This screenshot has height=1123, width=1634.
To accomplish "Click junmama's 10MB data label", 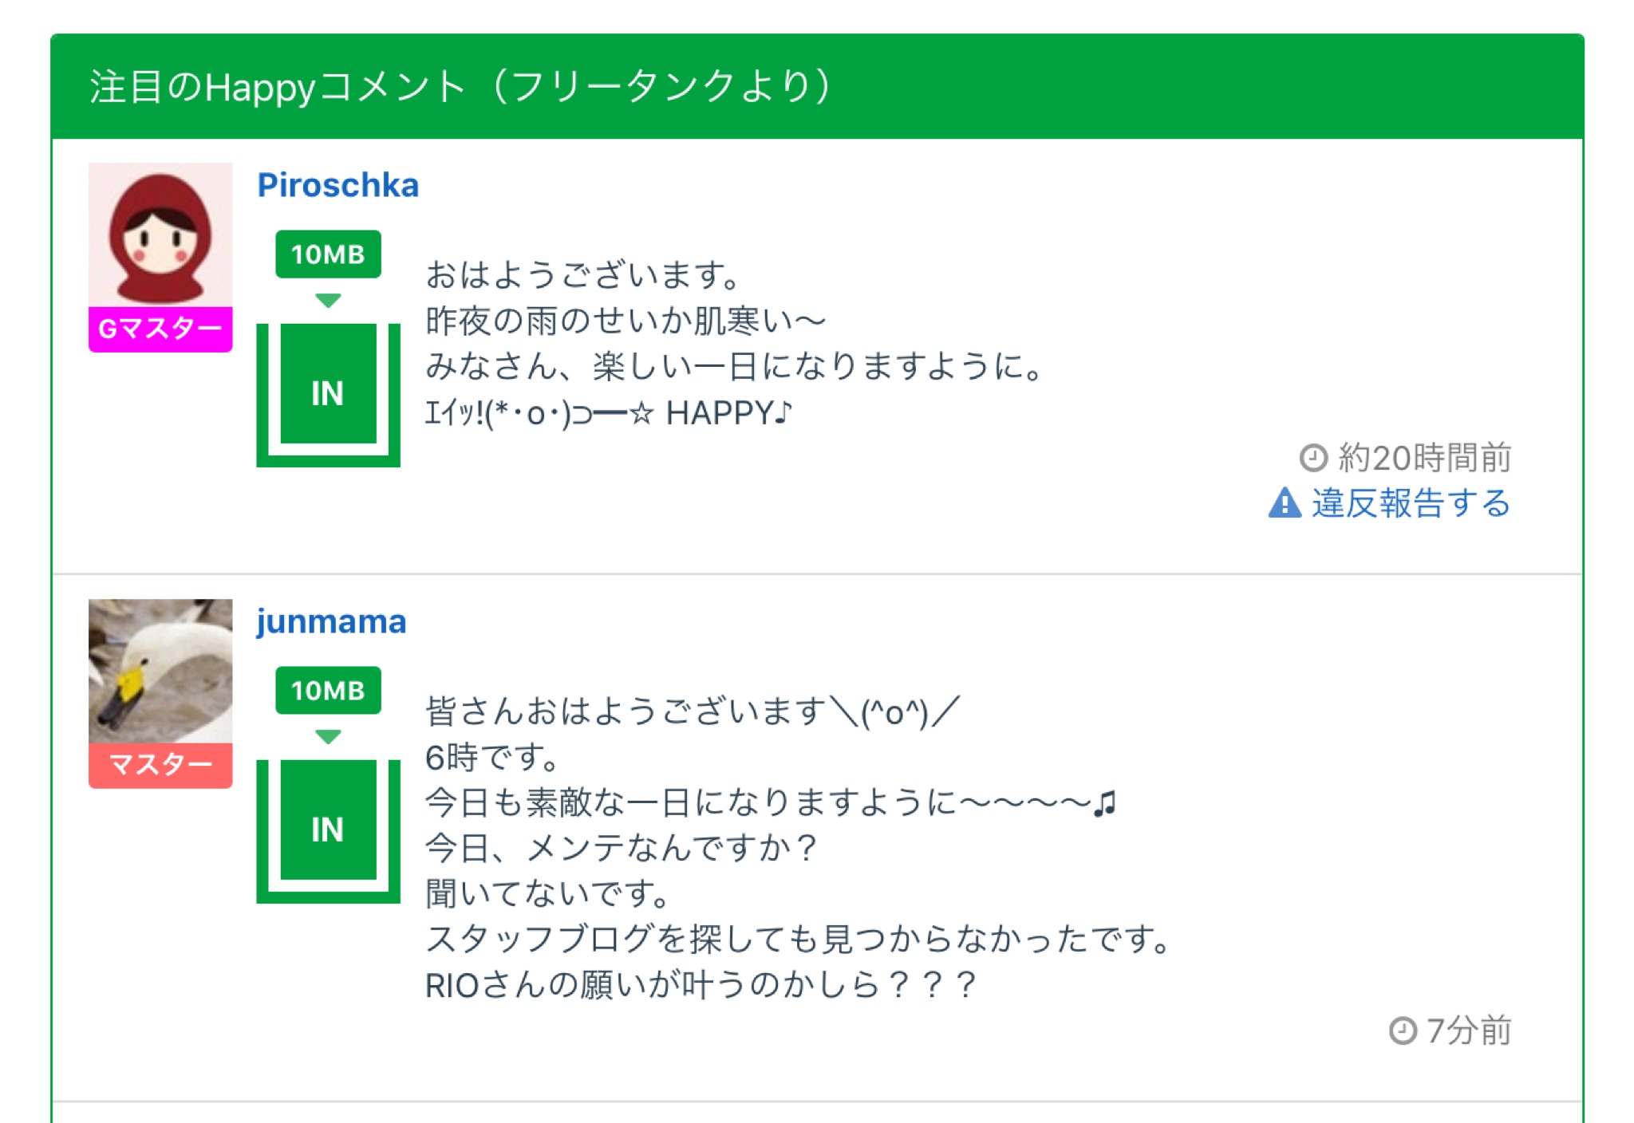I will 328,691.
